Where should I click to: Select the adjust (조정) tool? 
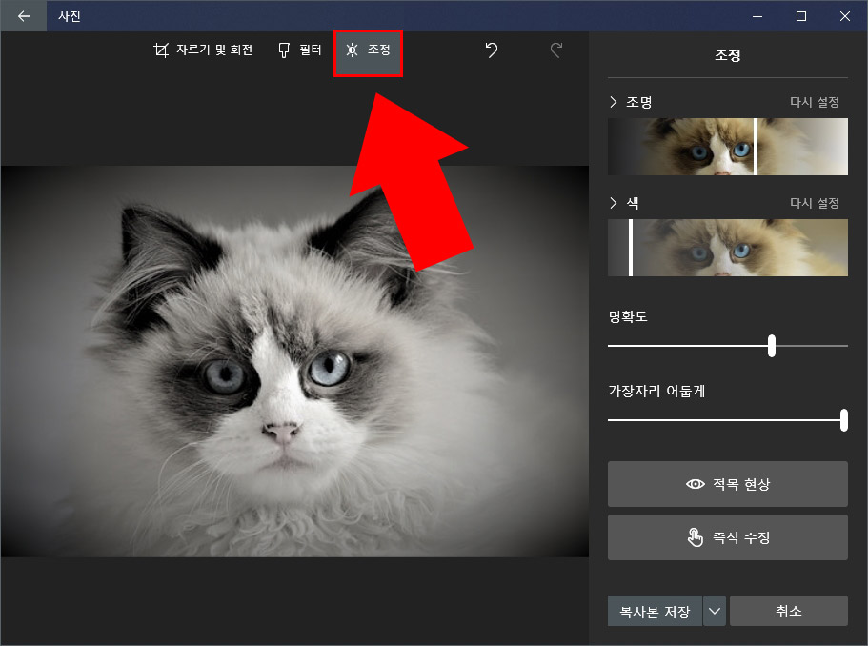coord(369,51)
